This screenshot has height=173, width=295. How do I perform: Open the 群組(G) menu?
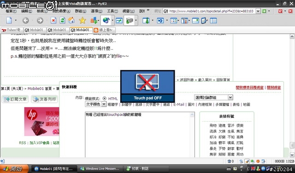pyautogui.click(x=81, y=11)
